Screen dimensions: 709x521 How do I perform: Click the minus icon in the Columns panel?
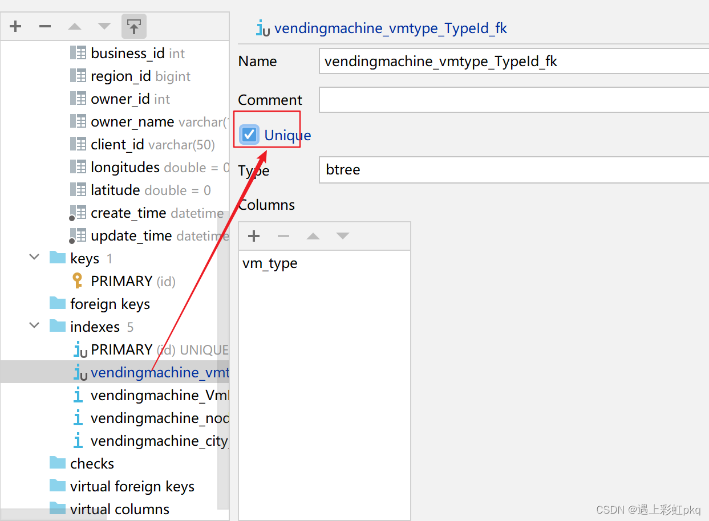pos(283,235)
